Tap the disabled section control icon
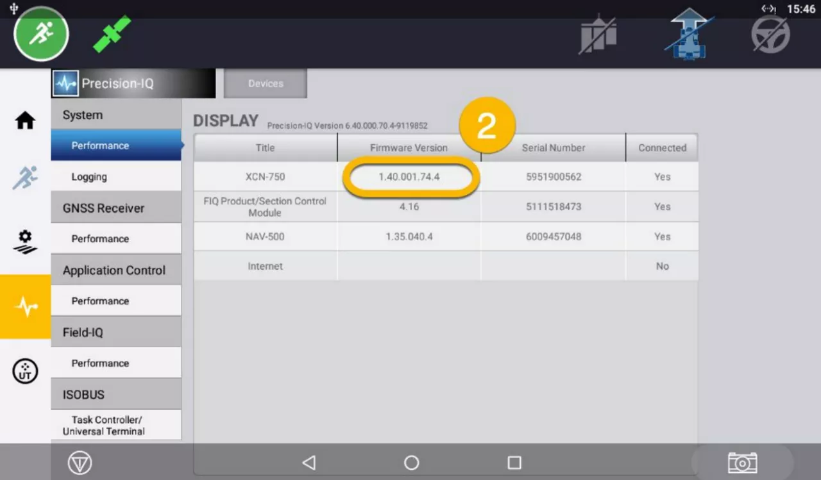The image size is (821, 480). tap(598, 35)
